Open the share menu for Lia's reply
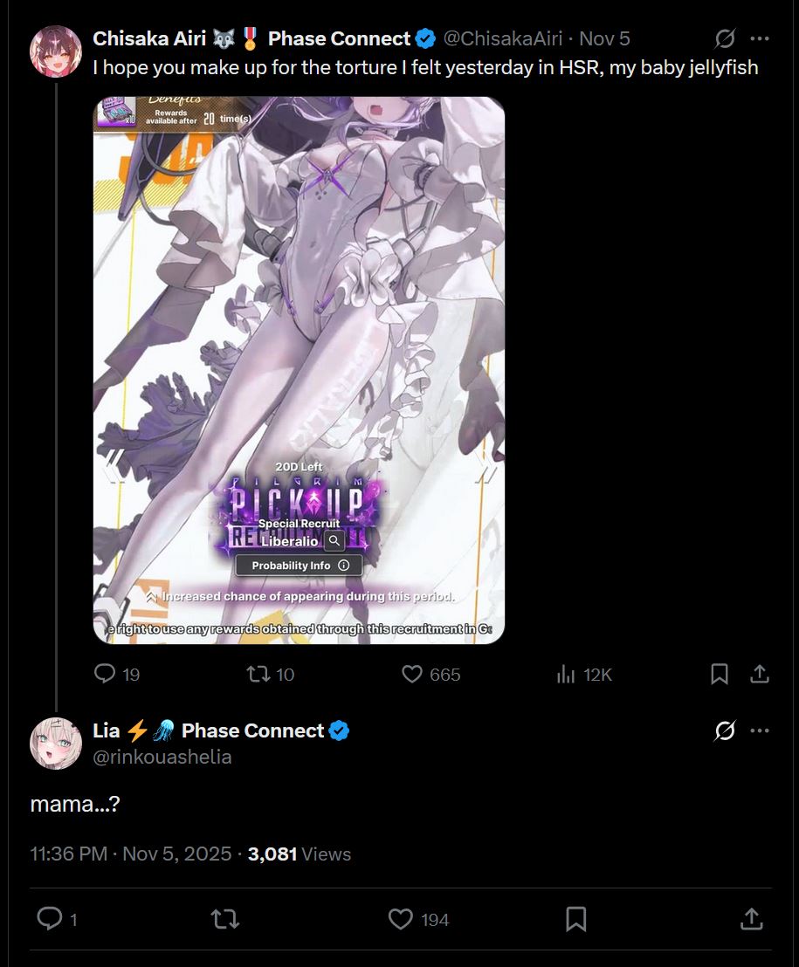Image resolution: width=799 pixels, height=967 pixels. pyautogui.click(x=752, y=918)
